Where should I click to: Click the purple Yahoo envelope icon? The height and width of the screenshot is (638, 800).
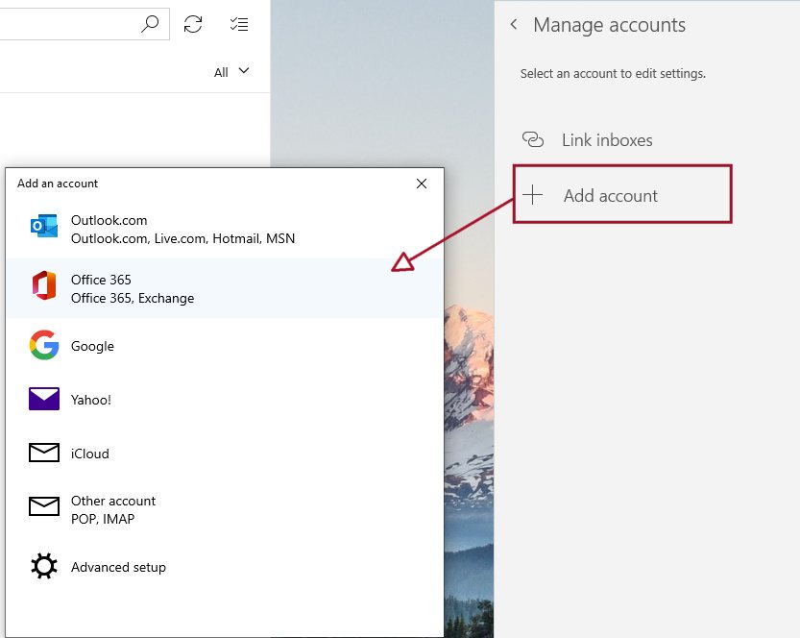(x=44, y=399)
